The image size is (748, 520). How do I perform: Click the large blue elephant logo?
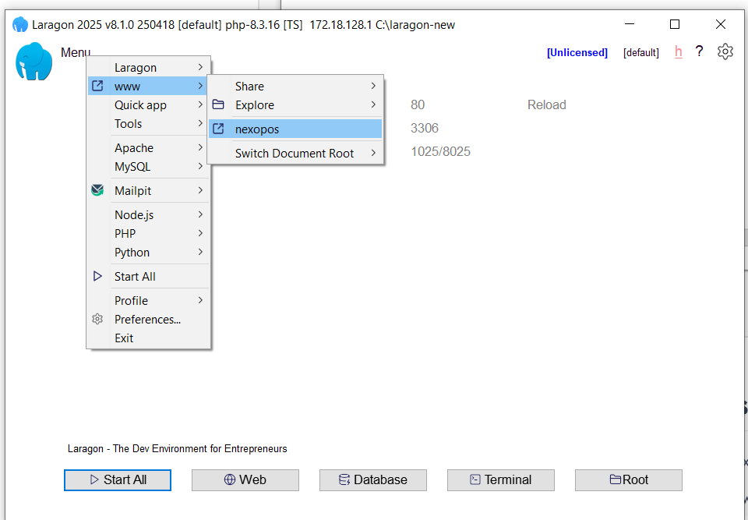click(x=34, y=61)
